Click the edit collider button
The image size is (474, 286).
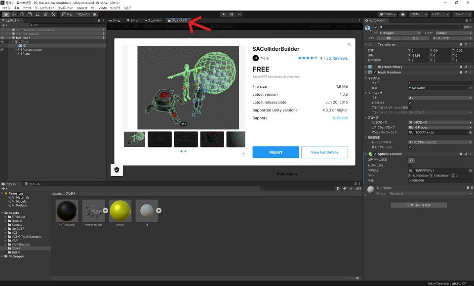point(411,160)
